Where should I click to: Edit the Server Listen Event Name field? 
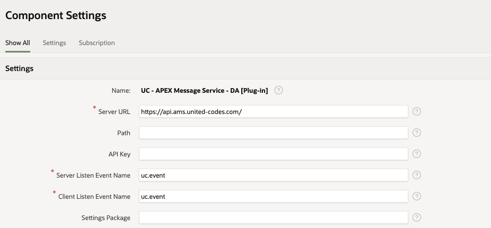(273, 175)
